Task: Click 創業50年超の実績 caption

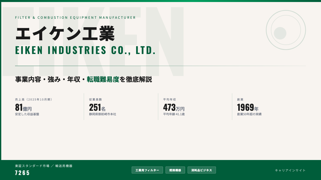Action: [x=249, y=114]
